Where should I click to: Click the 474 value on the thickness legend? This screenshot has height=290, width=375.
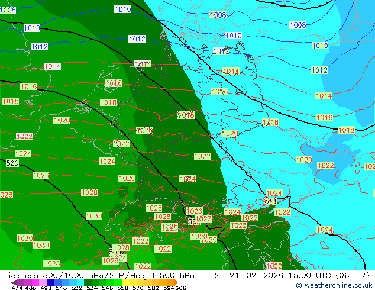coord(17,288)
